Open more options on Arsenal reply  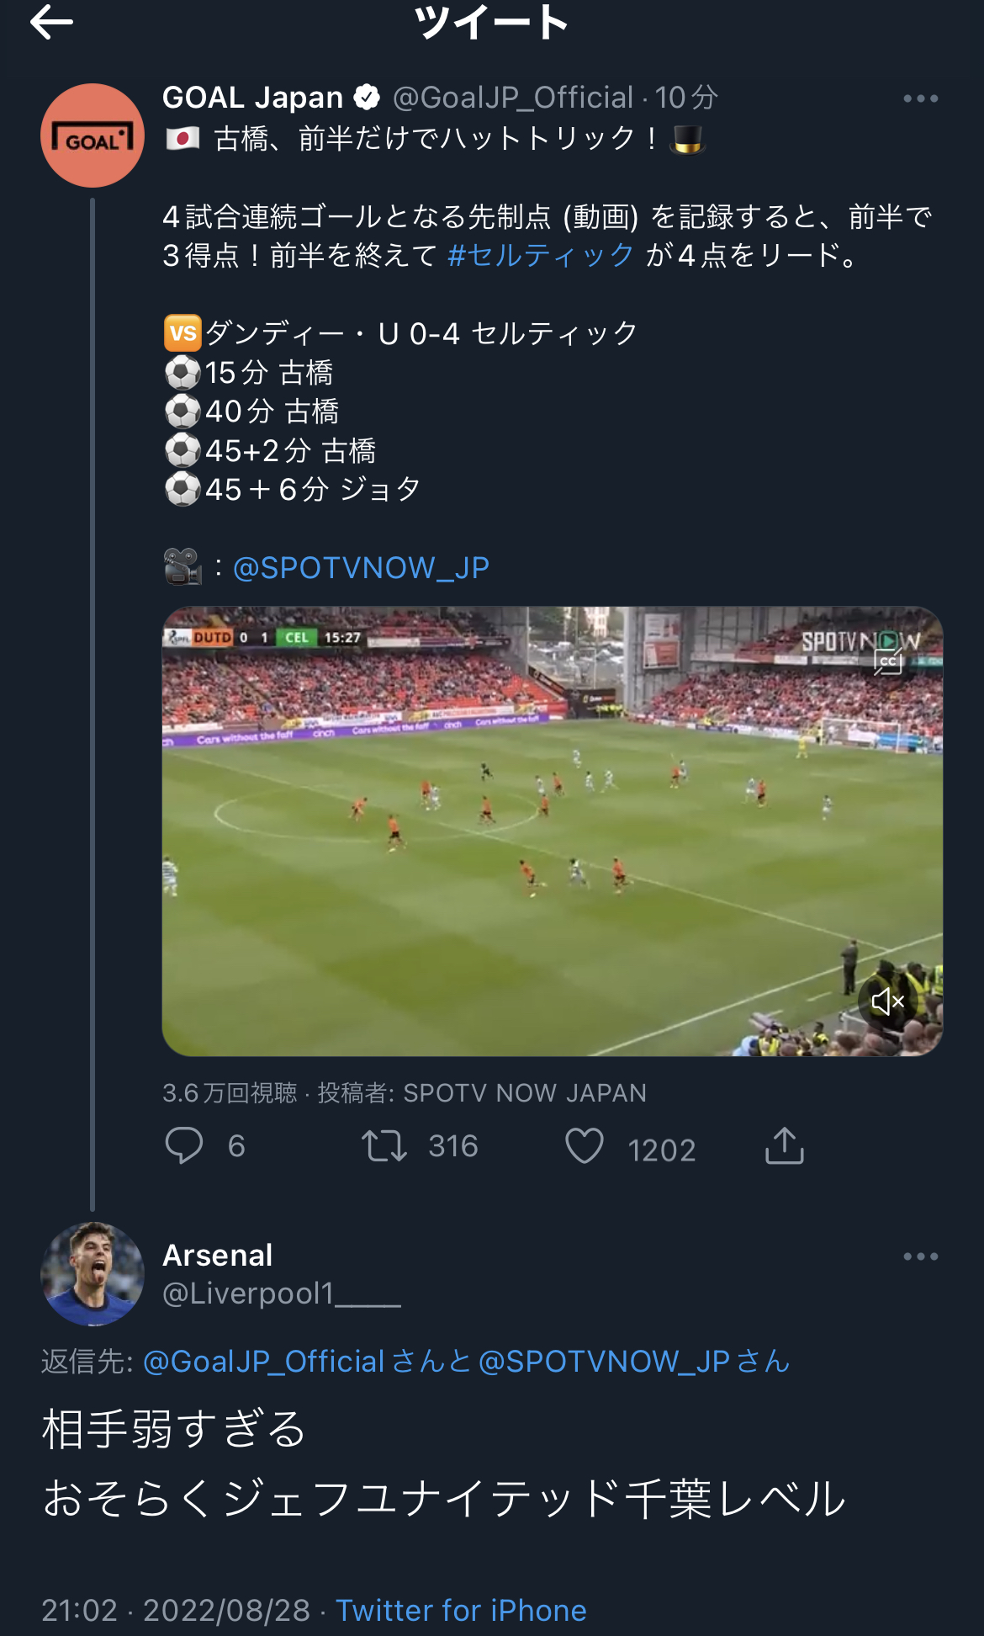click(920, 1256)
